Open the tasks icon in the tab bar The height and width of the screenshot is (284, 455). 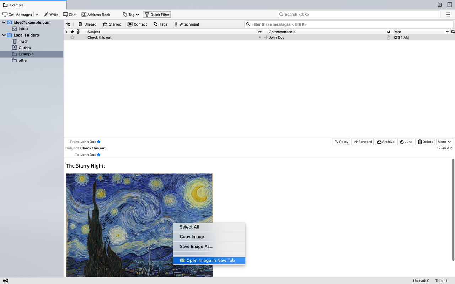tap(450, 5)
